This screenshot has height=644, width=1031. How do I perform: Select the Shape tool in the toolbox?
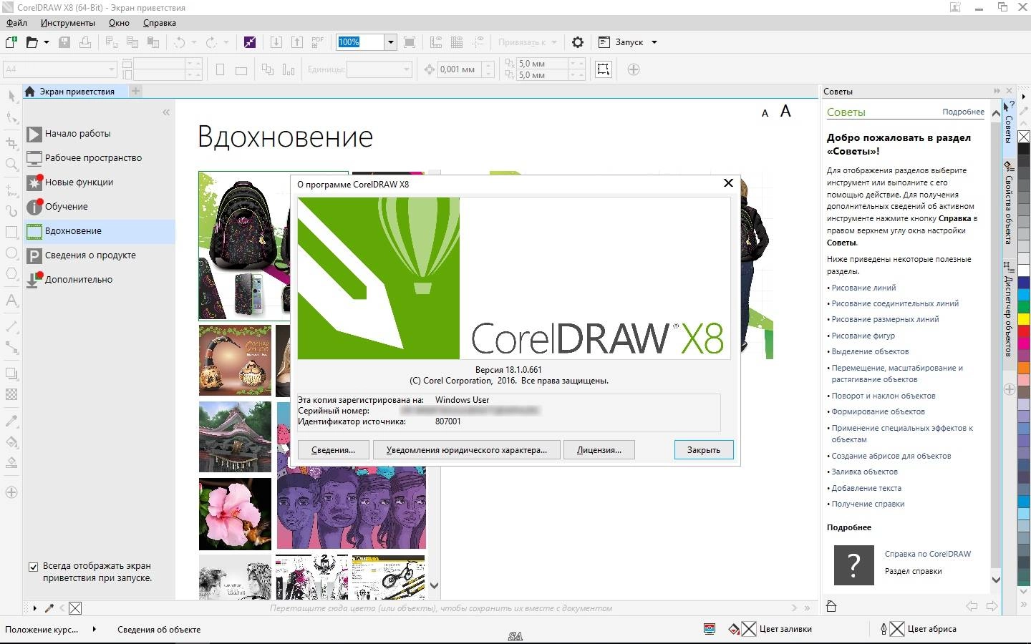[11, 117]
